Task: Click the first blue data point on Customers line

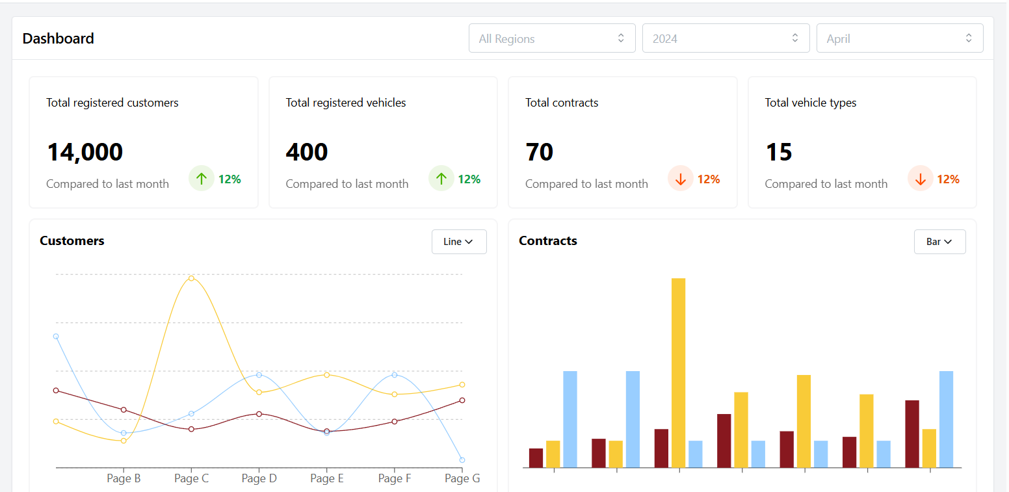Action: click(56, 336)
